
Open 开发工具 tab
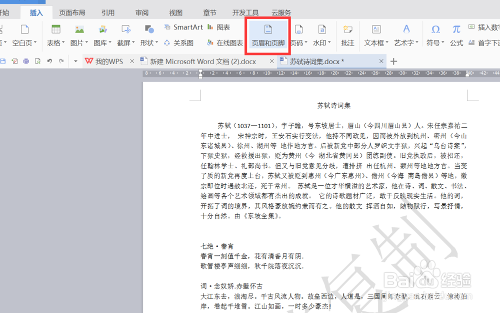(245, 13)
